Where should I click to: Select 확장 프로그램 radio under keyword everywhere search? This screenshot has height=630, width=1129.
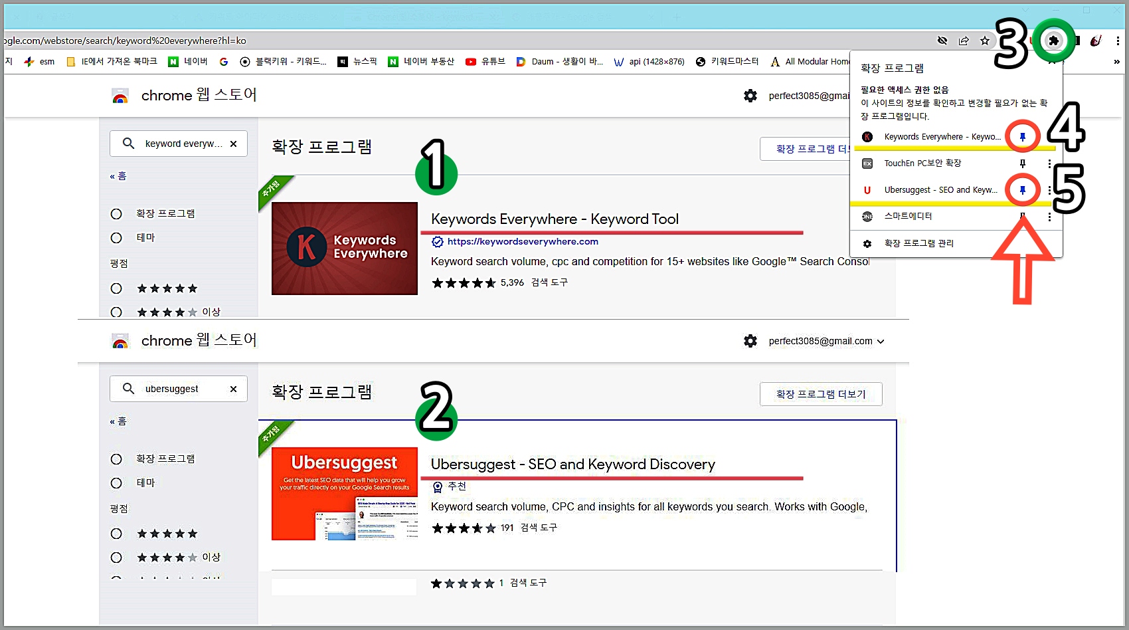pyautogui.click(x=116, y=214)
